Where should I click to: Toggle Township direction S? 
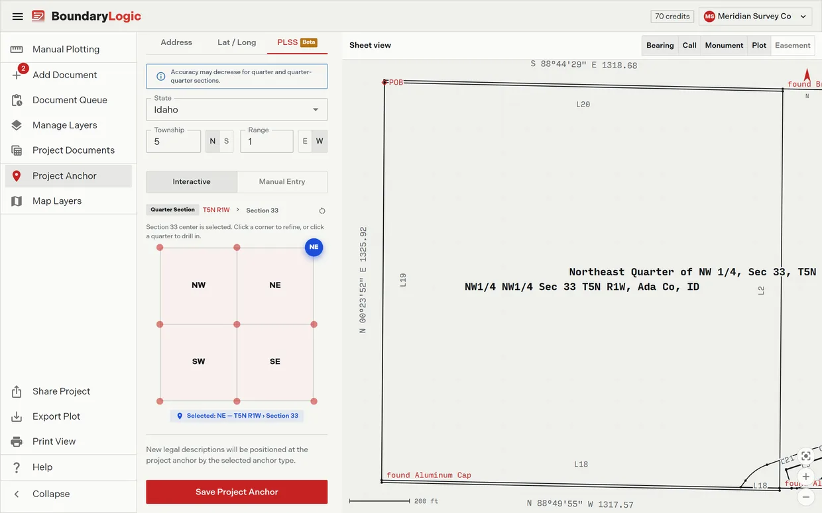pyautogui.click(x=227, y=141)
